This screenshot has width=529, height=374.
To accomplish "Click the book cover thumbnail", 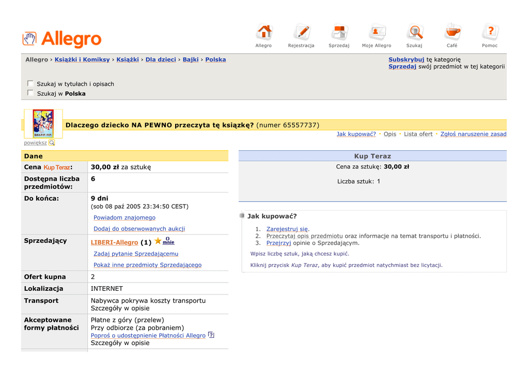I will point(43,123).
